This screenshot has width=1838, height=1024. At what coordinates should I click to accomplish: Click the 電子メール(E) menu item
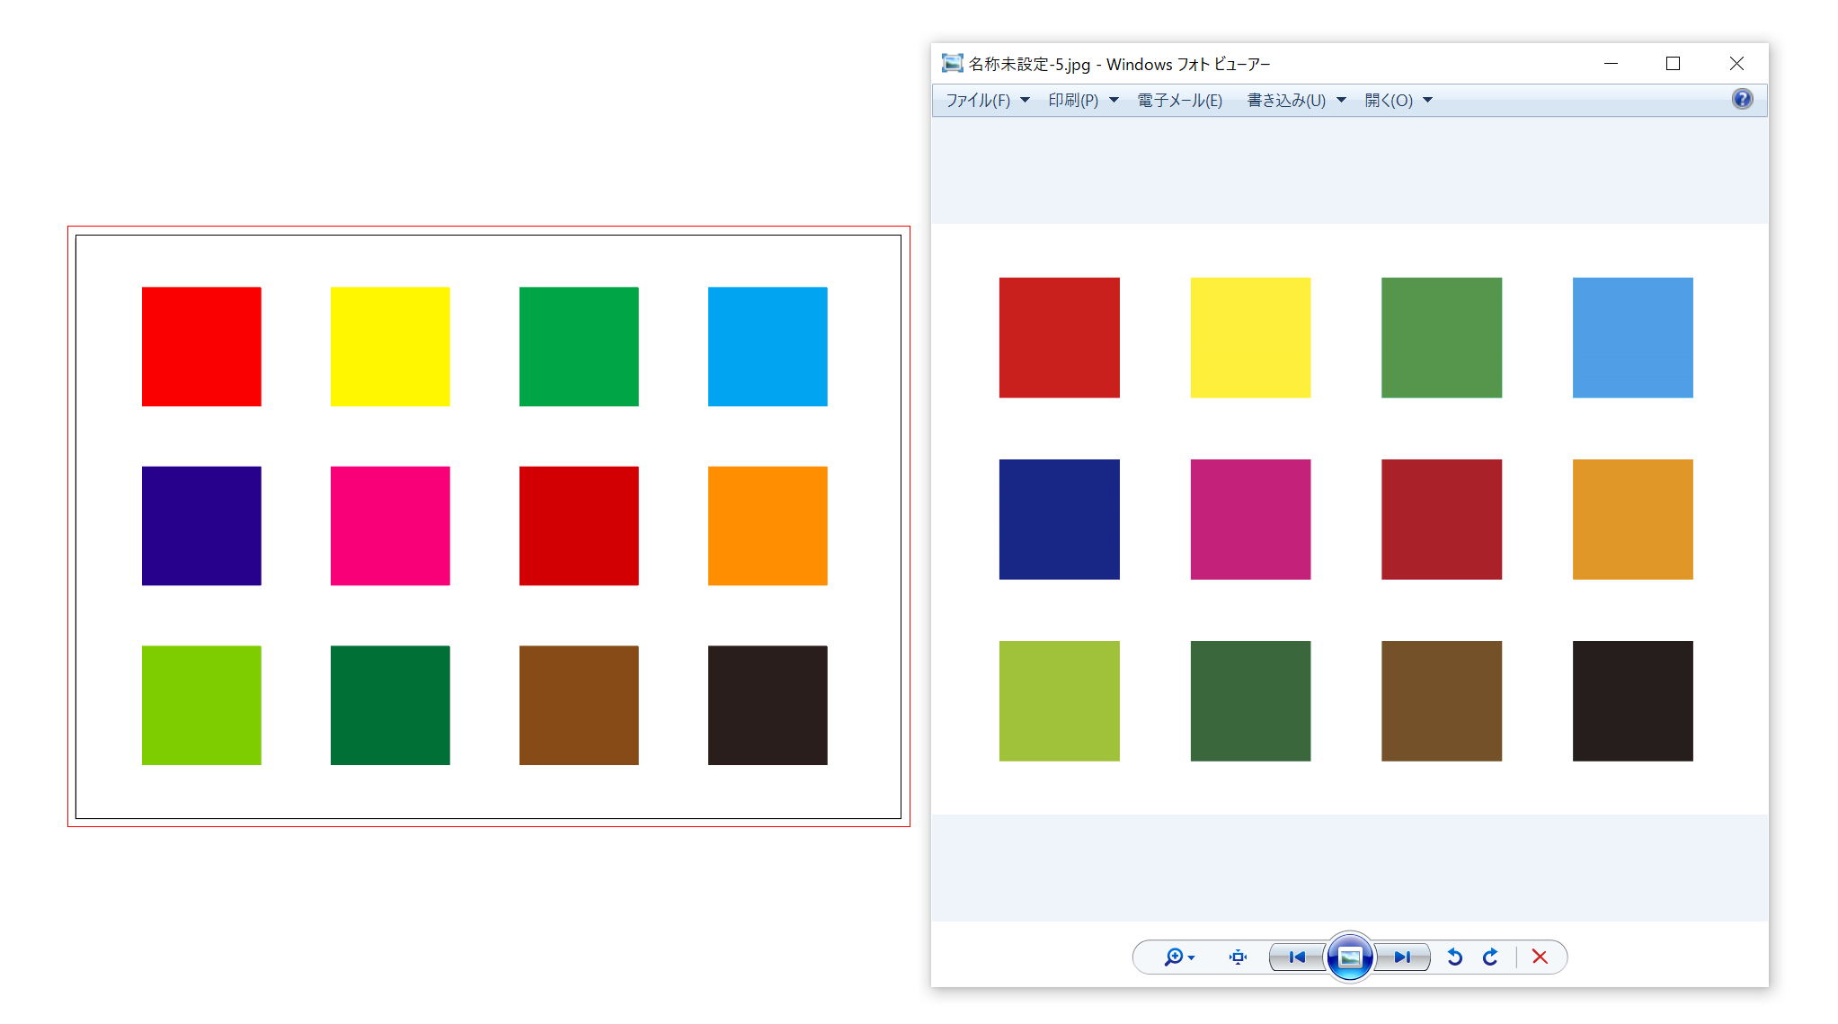coord(1179,100)
